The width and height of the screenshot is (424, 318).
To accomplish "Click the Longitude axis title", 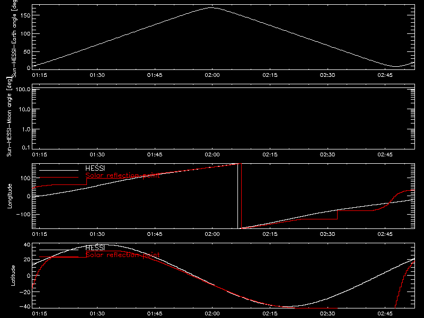I will tap(10, 196).
